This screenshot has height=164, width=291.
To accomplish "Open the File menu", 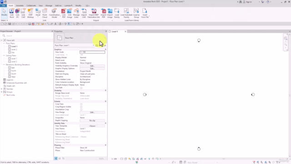I will (3, 5).
